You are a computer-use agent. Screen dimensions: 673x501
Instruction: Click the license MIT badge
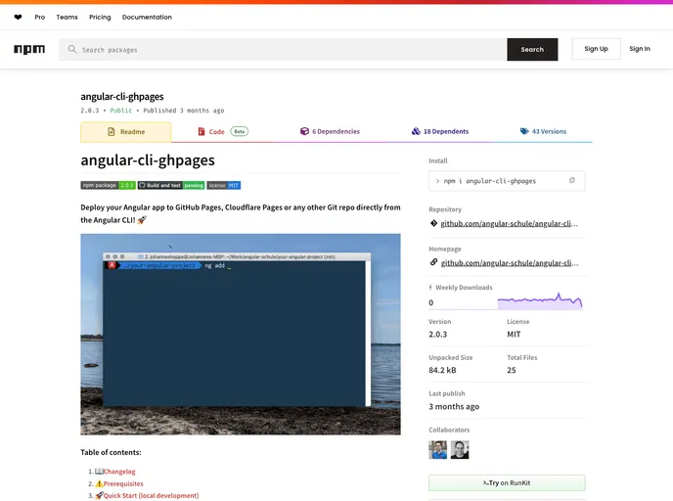[224, 186]
